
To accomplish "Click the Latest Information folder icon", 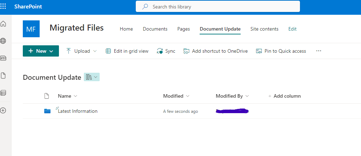I will [47, 111].
